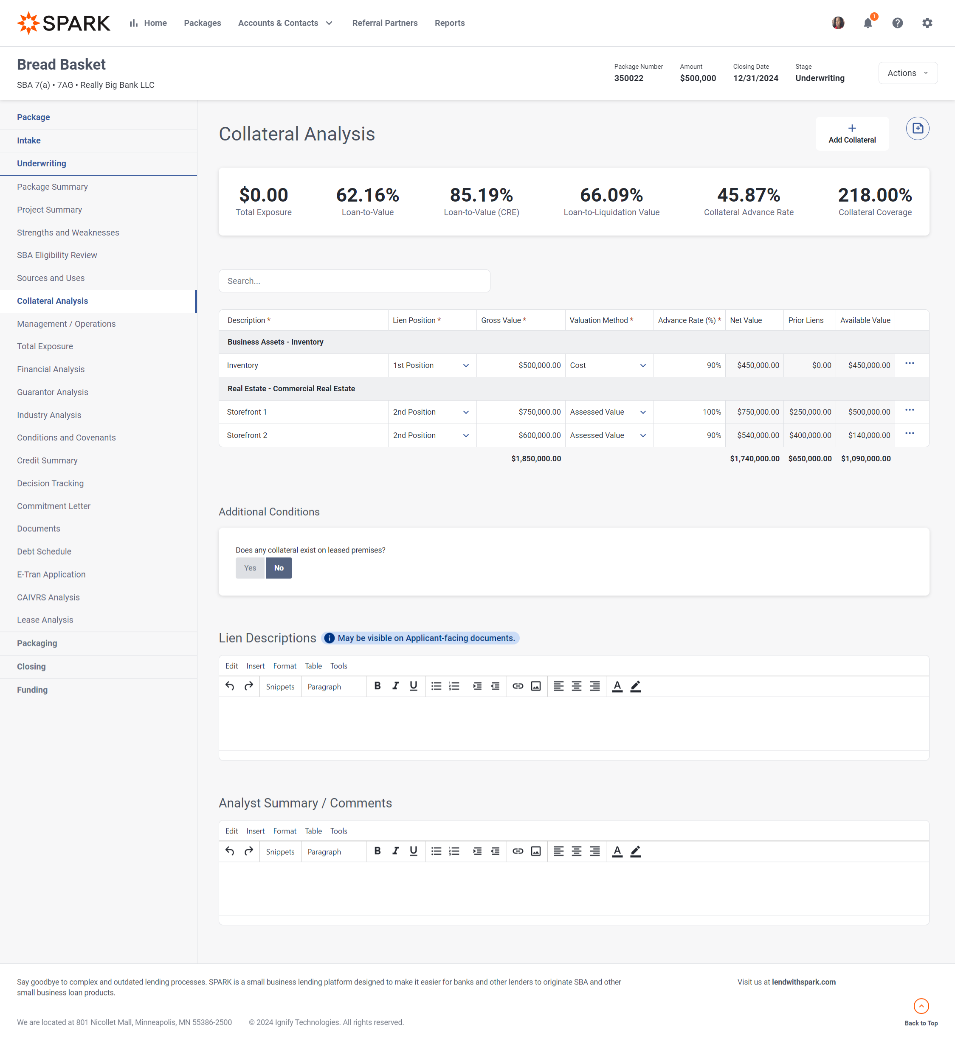Decrease indent in Analyst Summary editor

tap(495, 851)
